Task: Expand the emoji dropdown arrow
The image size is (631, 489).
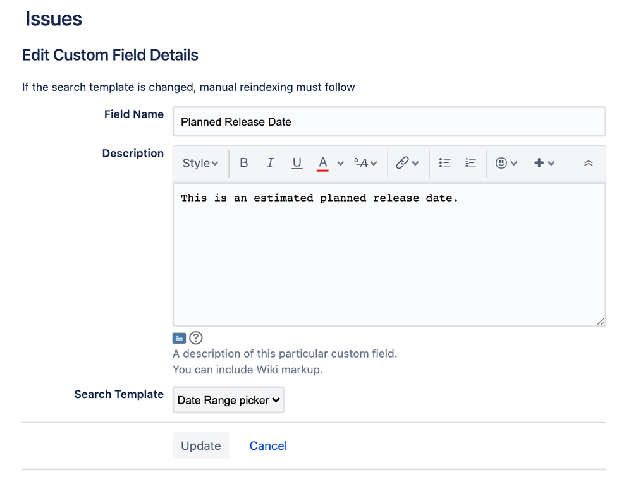Action: tap(514, 163)
